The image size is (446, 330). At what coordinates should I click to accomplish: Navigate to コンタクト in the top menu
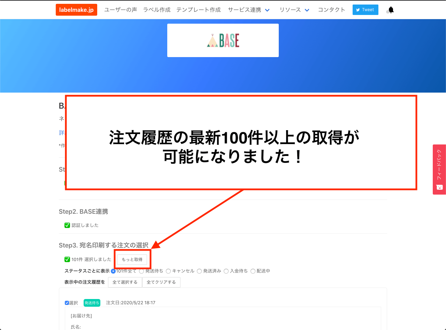331,10
